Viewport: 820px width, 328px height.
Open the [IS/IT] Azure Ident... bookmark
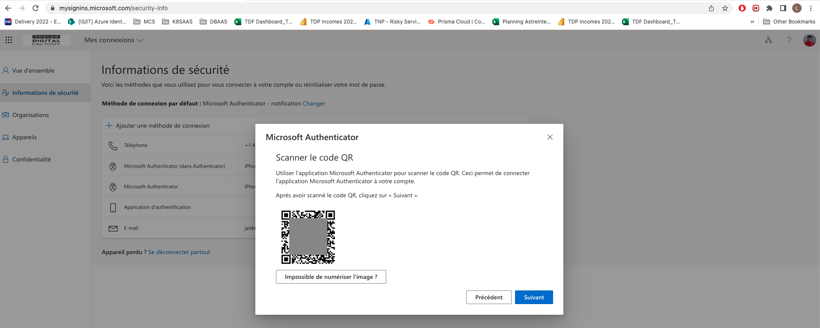pos(97,22)
